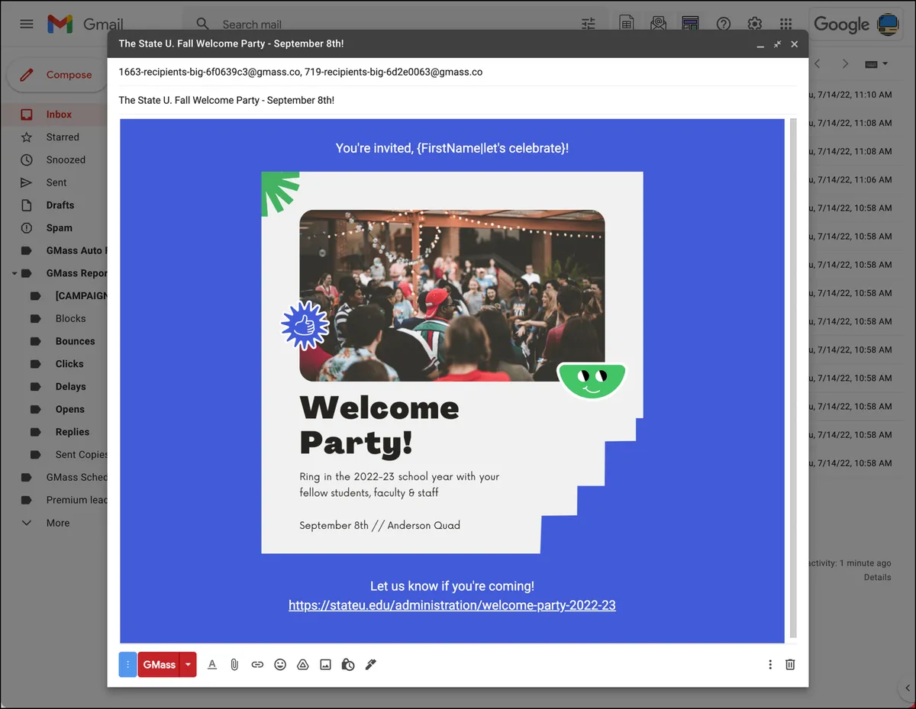
Task: Open formatting options in compose toolbar
Action: pyautogui.click(x=212, y=665)
